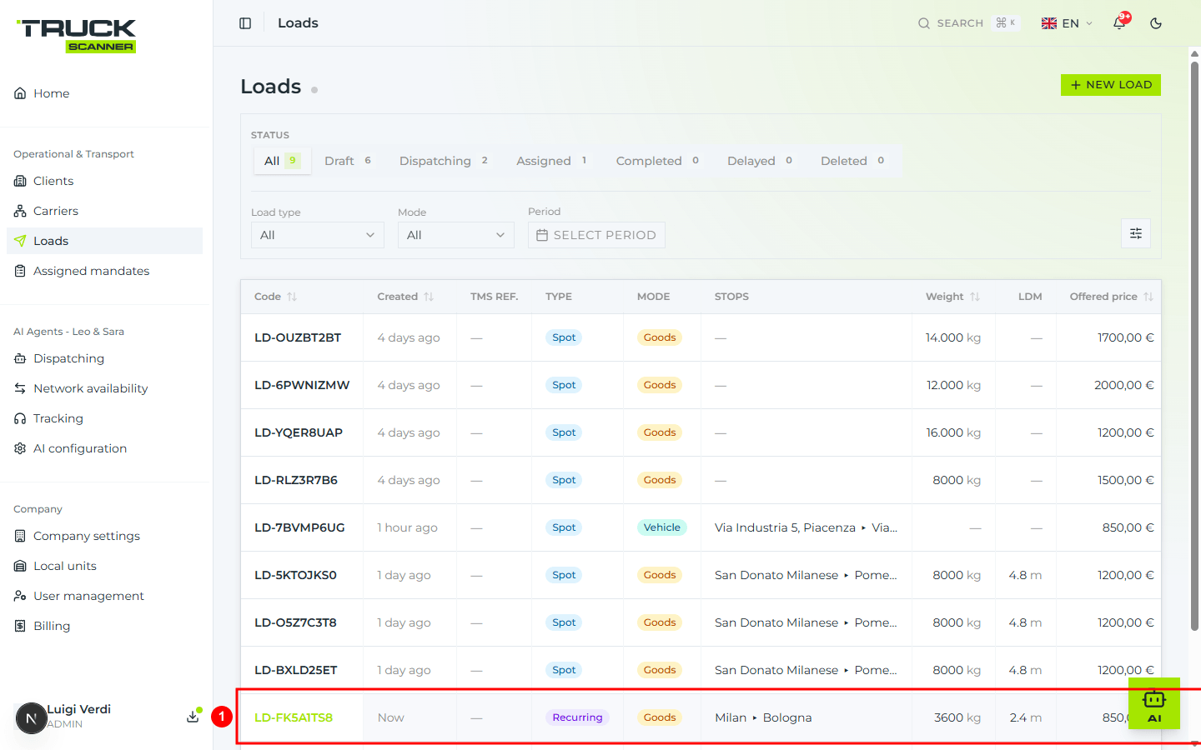Open load LD-OUZBT2BT
This screenshot has height=750, width=1201.
298,337
